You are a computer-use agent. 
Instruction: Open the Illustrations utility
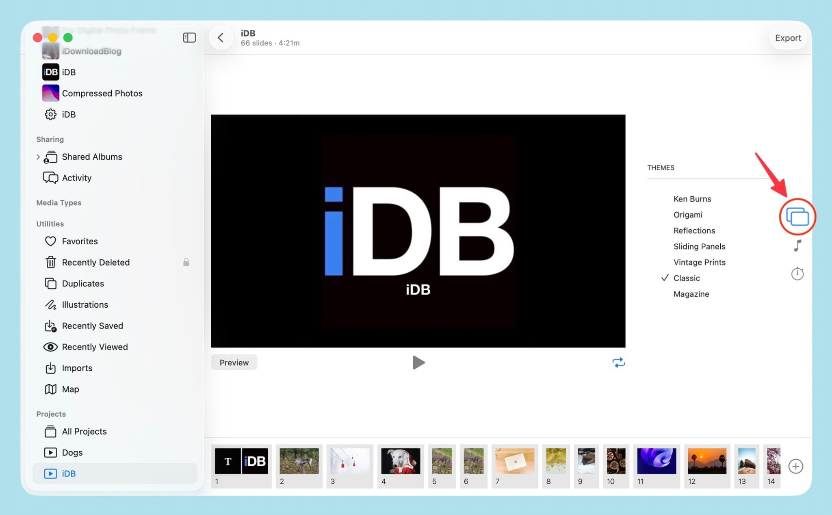point(85,304)
